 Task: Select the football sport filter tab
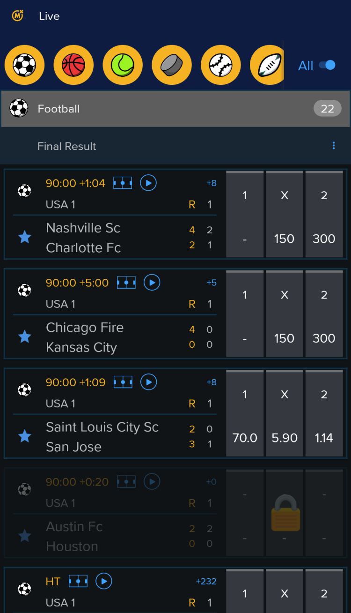24,65
